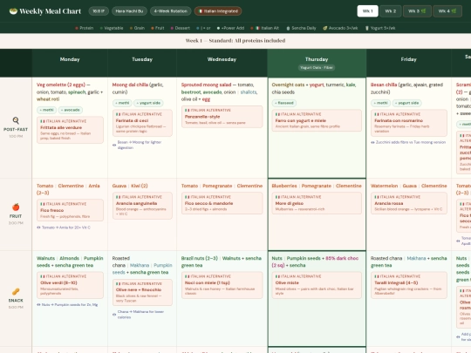
Task: Click the 4-Week Rotation pill
Action: click(170, 11)
